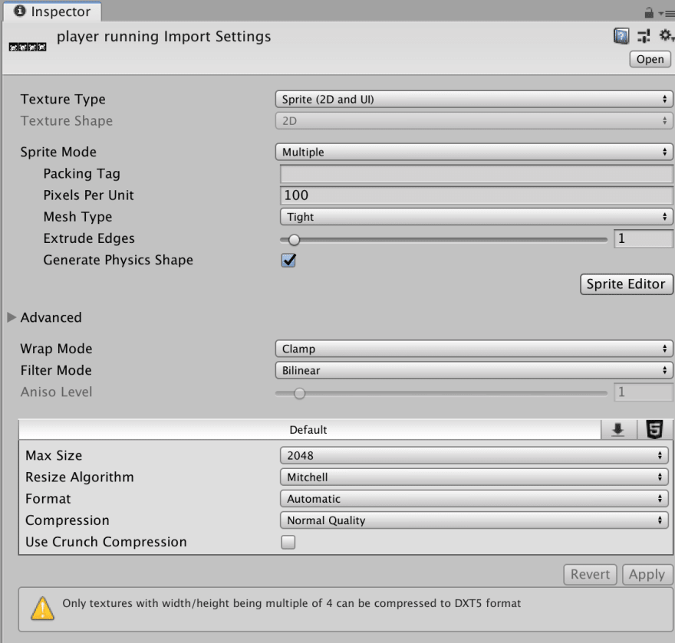Viewport: 675px width, 643px height.
Task: Open the Compression quality dropdown
Action: coord(474,520)
